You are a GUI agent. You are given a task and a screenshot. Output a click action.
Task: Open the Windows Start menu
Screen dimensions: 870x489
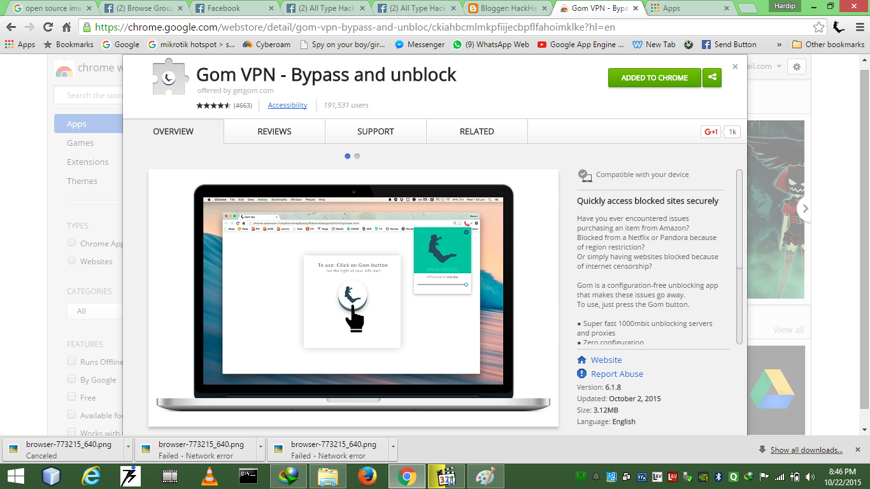15,476
